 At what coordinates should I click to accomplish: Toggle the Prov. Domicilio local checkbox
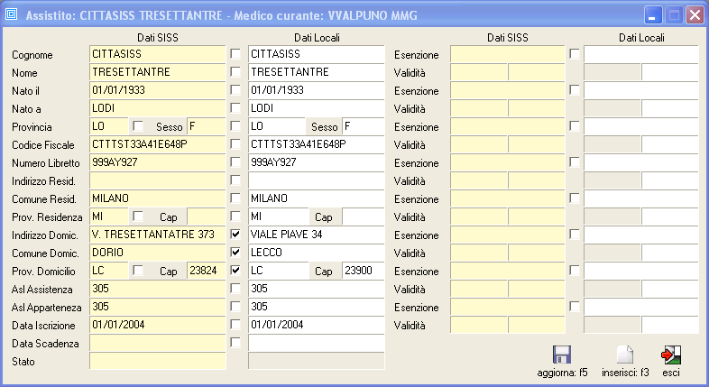(235, 271)
